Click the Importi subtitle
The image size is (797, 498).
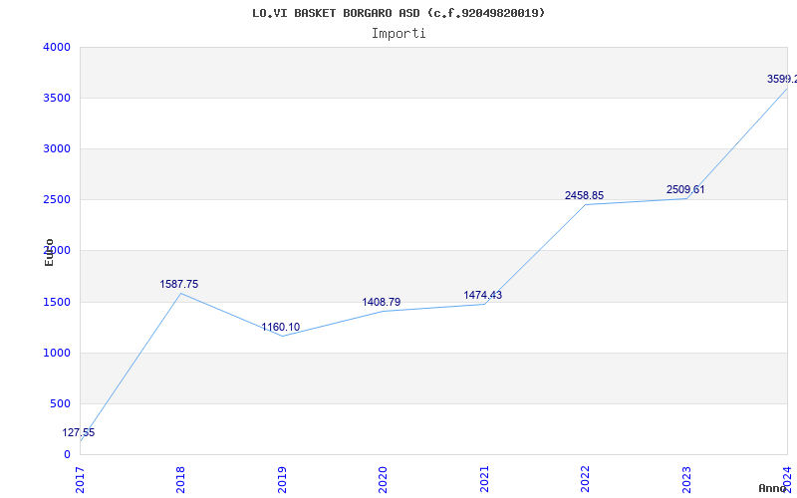pyautogui.click(x=398, y=34)
